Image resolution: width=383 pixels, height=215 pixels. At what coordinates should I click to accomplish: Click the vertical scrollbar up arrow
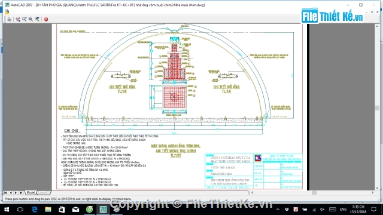click(x=378, y=26)
